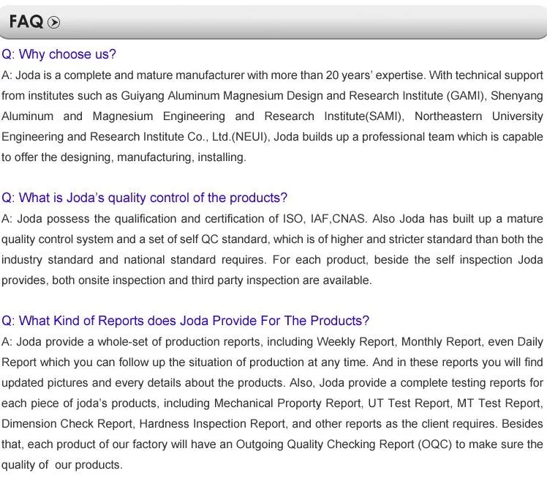Select 'Q: What is Joda's quality control of the products?'
The height and width of the screenshot is (495, 547).
pyautogui.click(x=144, y=198)
